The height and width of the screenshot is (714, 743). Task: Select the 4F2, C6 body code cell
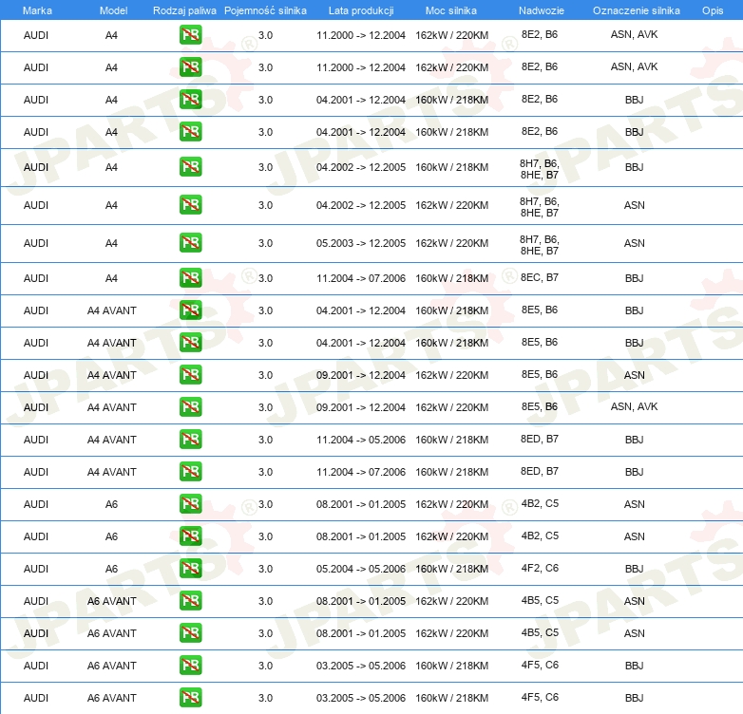(x=539, y=569)
